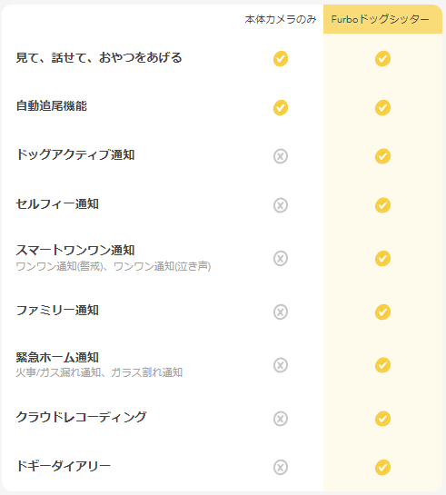Click the yellow check for セルフィー通知
Viewport: 446px width, 495px height.
pos(382,205)
